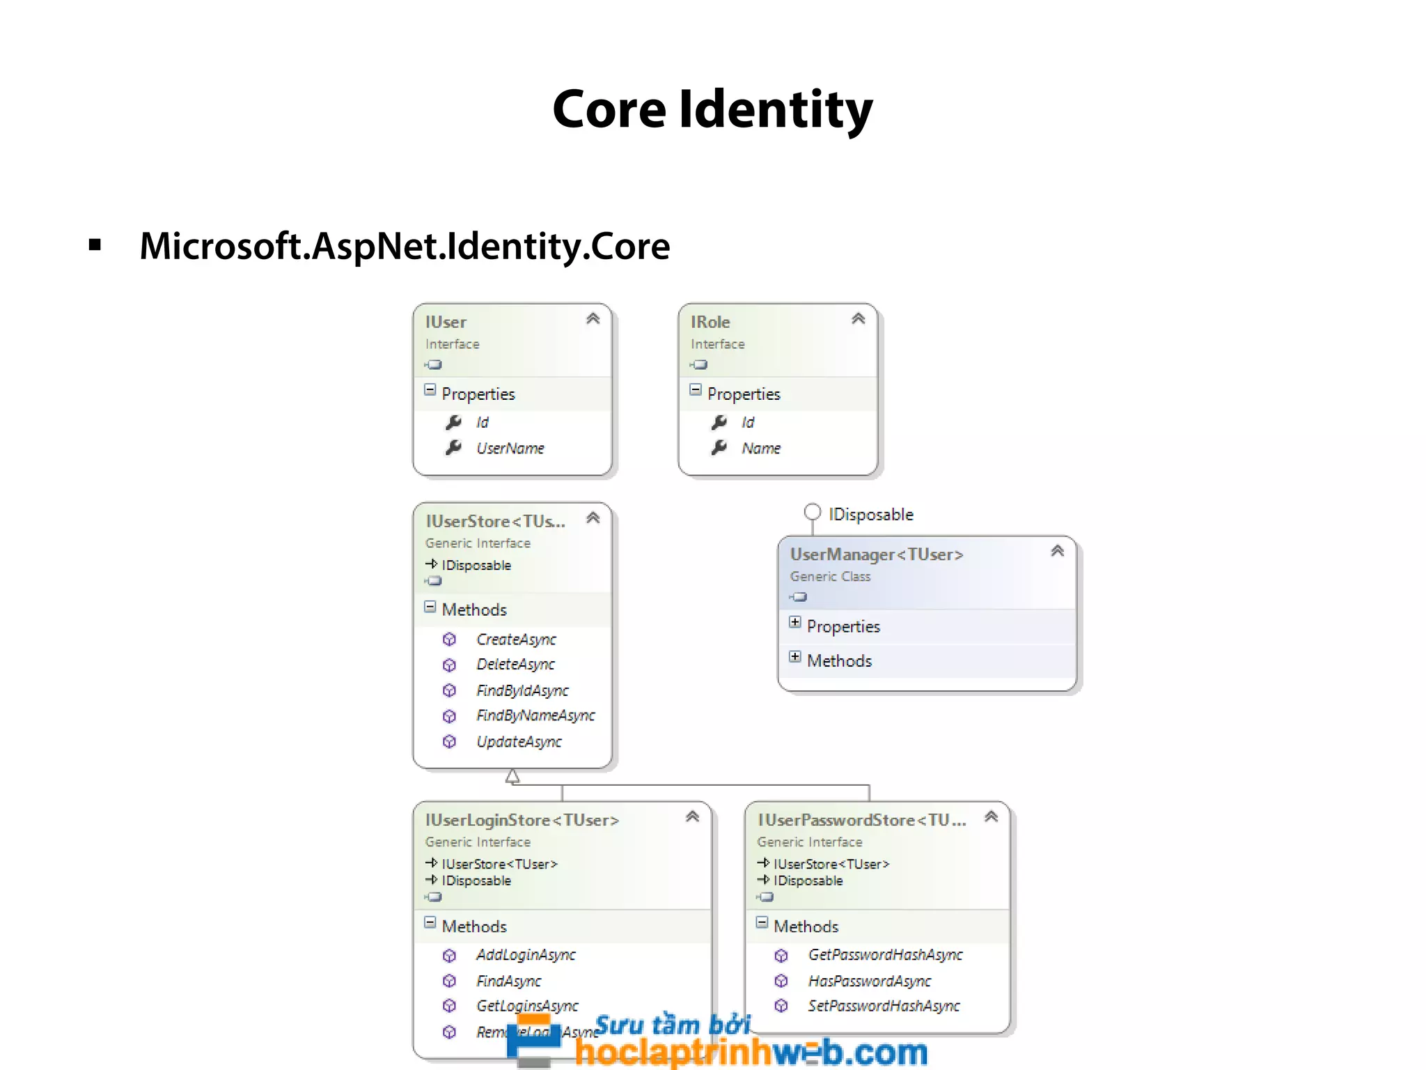Collapse the IUser interface box via chevron
Screen dimensions: 1426x1070
[593, 319]
